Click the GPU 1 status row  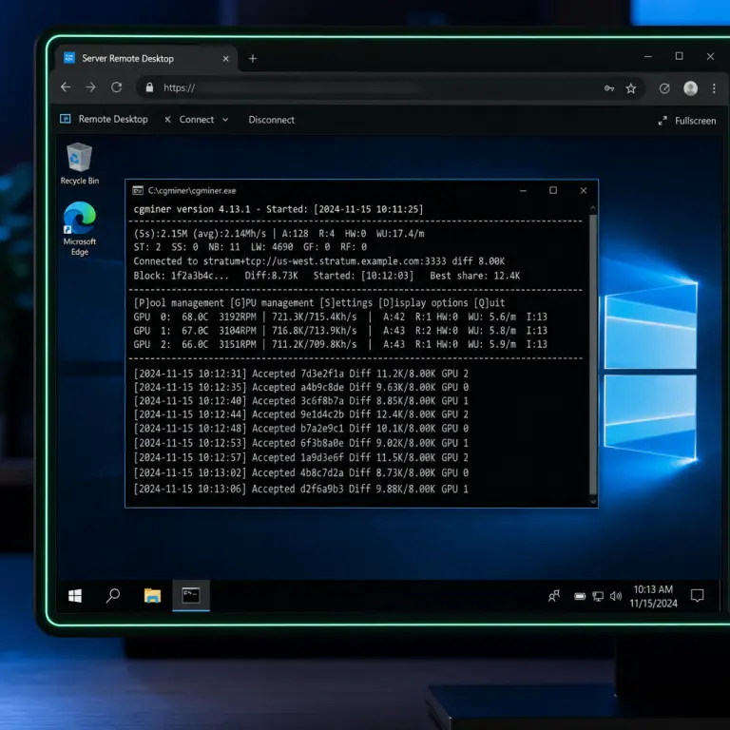(340, 331)
